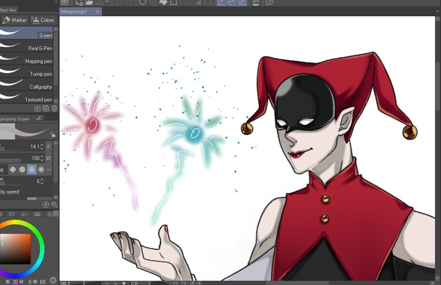Select the Textured pen brush

(x=26, y=97)
